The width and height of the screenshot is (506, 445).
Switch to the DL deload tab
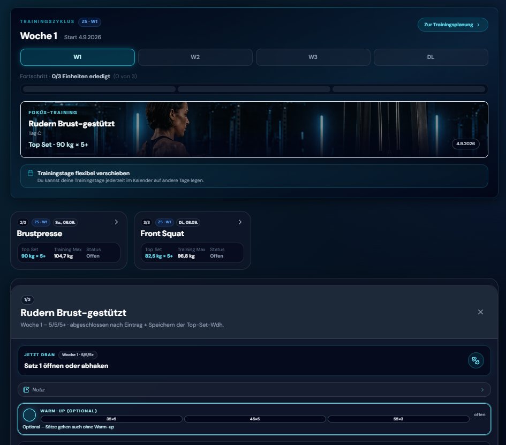[x=431, y=57]
